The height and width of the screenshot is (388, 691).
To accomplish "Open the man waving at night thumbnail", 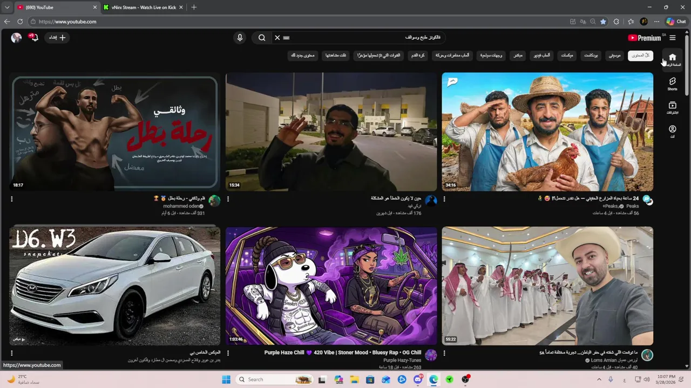I will pos(331,132).
